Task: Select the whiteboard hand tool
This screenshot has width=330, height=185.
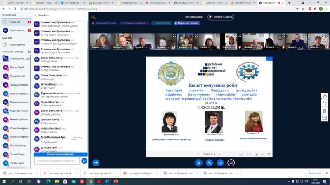Action: [x=325, y=96]
